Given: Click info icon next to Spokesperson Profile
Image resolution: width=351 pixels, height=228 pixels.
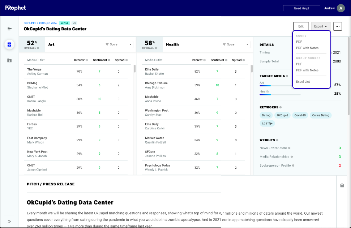Looking at the screenshot, I should tap(293, 165).
